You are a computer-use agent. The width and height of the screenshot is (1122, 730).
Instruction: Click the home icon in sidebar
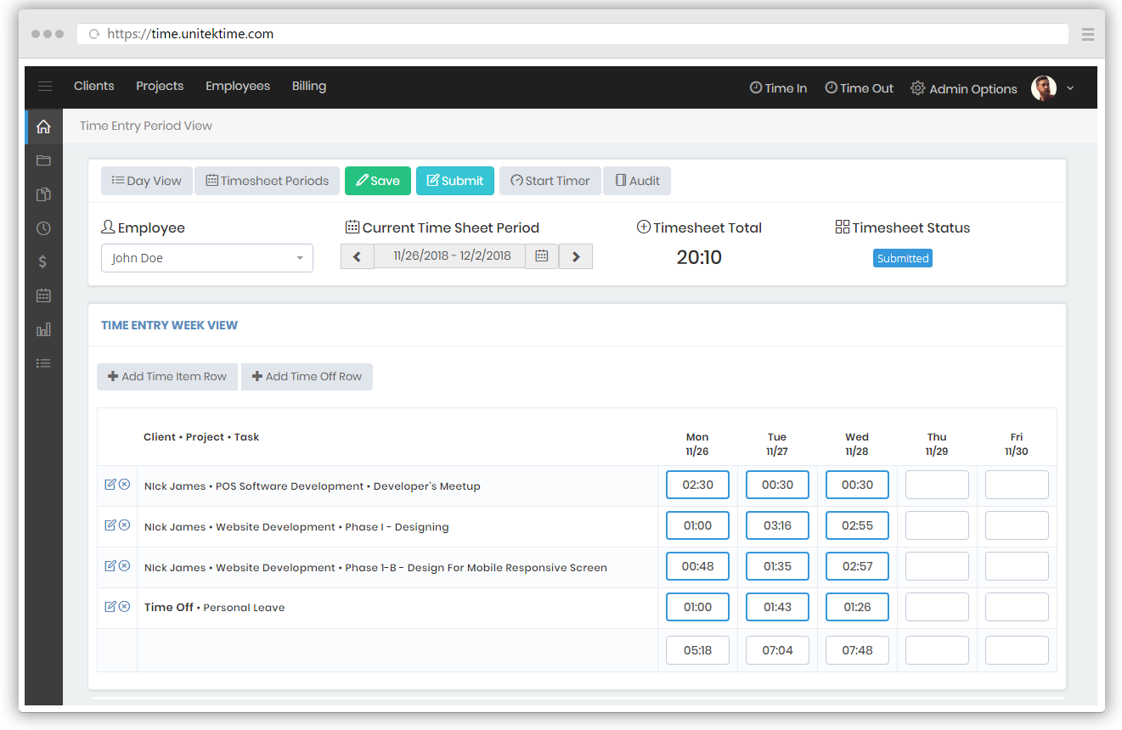pyautogui.click(x=43, y=126)
